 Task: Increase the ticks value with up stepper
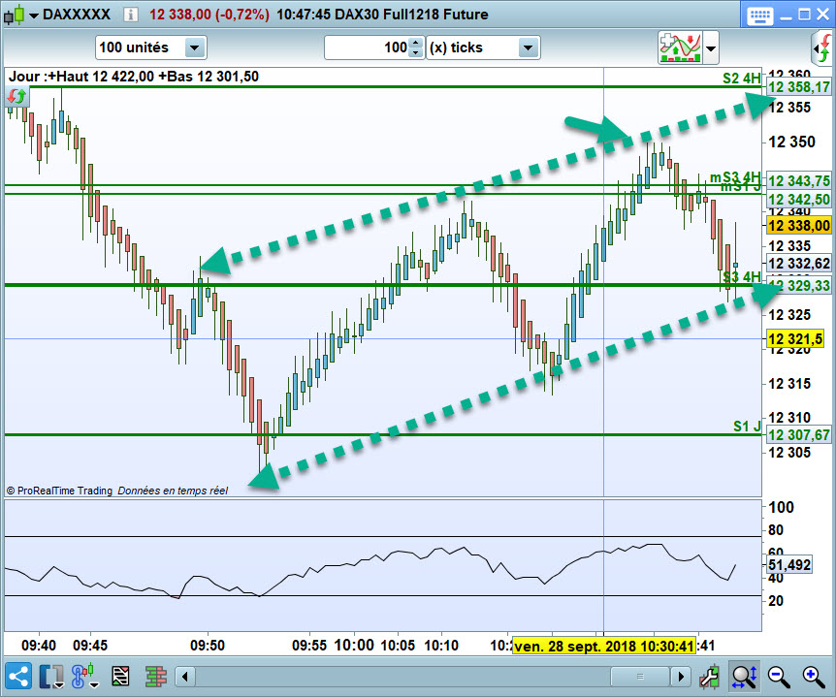coord(416,43)
